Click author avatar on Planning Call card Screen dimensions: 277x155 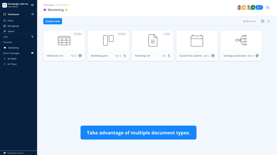[x=169, y=56]
